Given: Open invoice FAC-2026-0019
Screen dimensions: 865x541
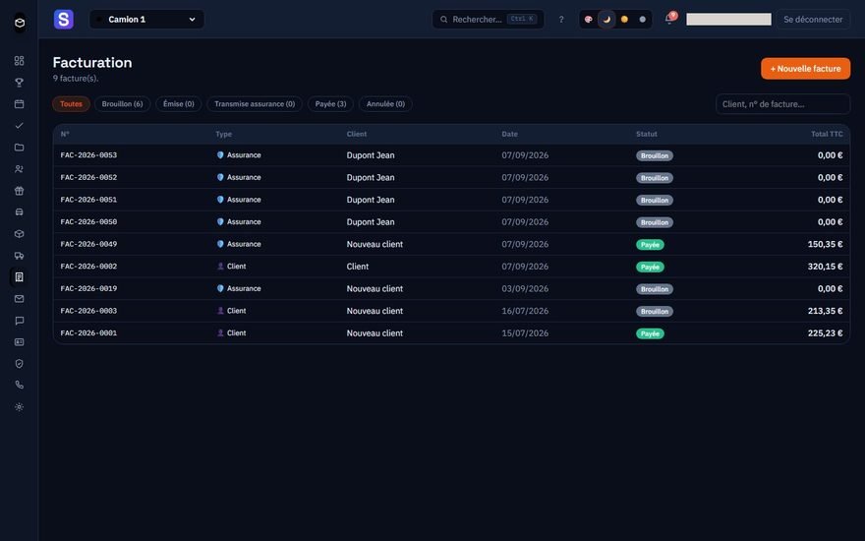Looking at the screenshot, I should [451, 289].
